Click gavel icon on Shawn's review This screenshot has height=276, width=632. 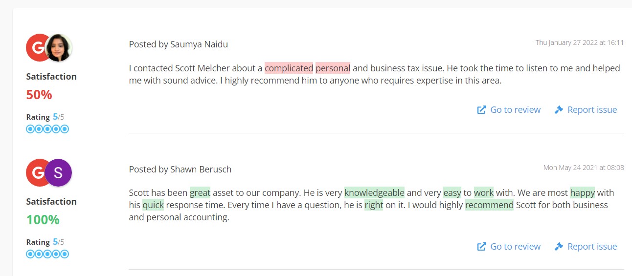point(559,247)
